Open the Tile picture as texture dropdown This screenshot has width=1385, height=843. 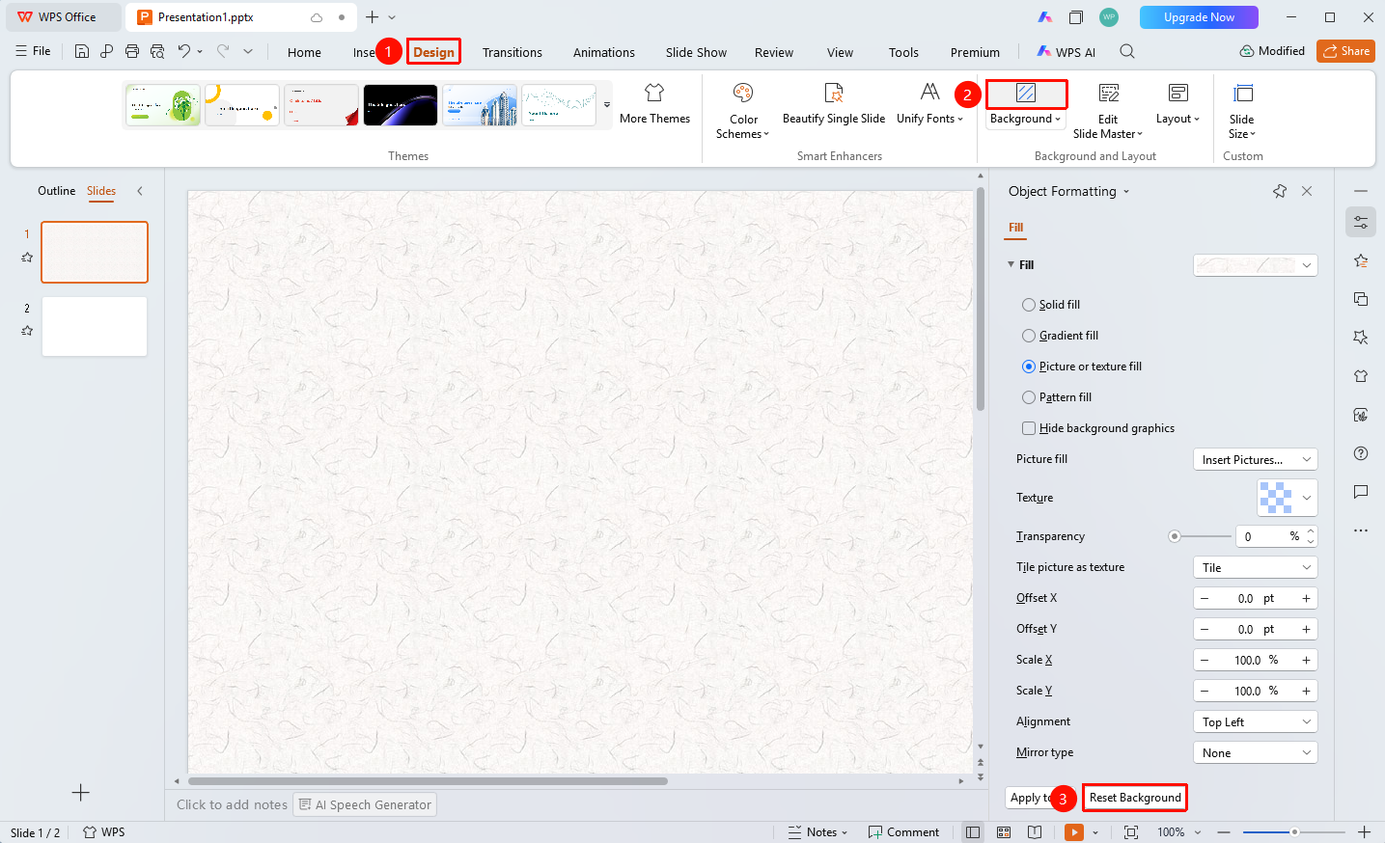1256,568
